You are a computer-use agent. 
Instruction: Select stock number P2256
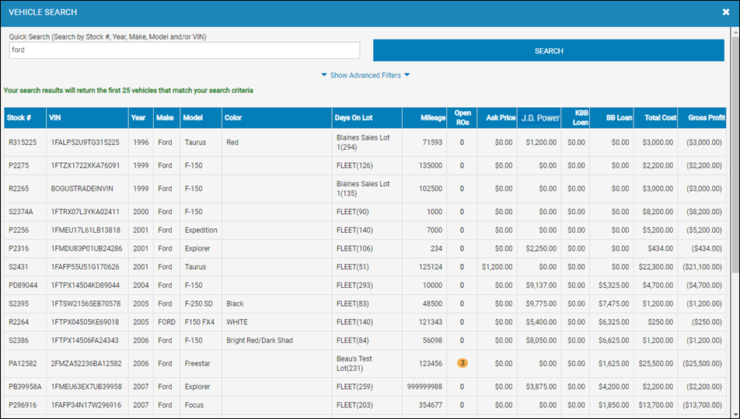coord(19,230)
